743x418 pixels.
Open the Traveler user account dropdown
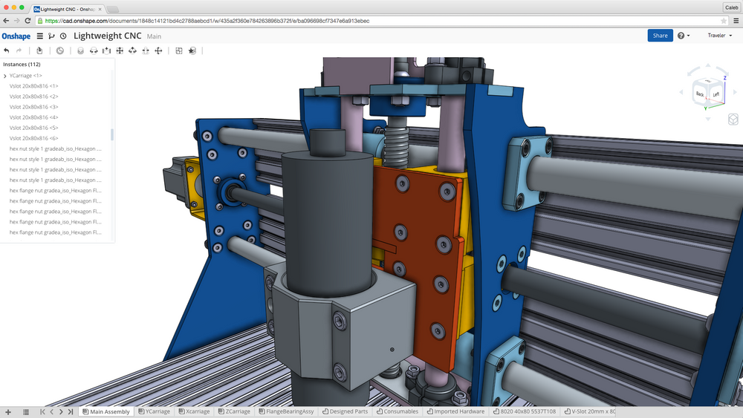[x=720, y=36]
